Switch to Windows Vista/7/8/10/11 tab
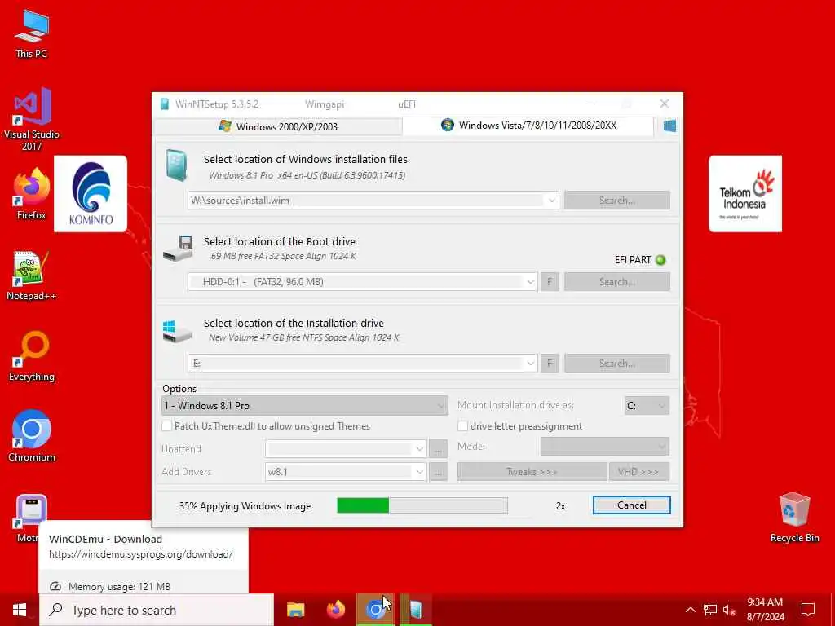 coord(528,126)
